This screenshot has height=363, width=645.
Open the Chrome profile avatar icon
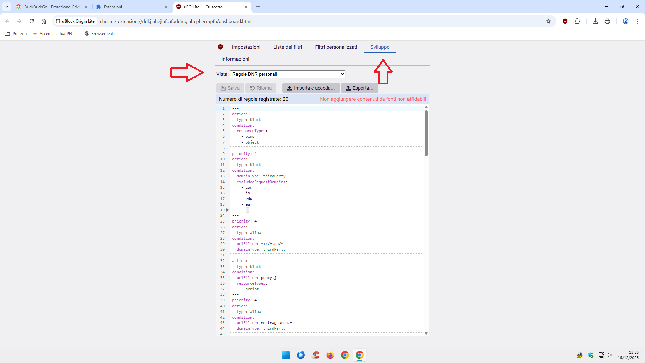tap(626, 21)
